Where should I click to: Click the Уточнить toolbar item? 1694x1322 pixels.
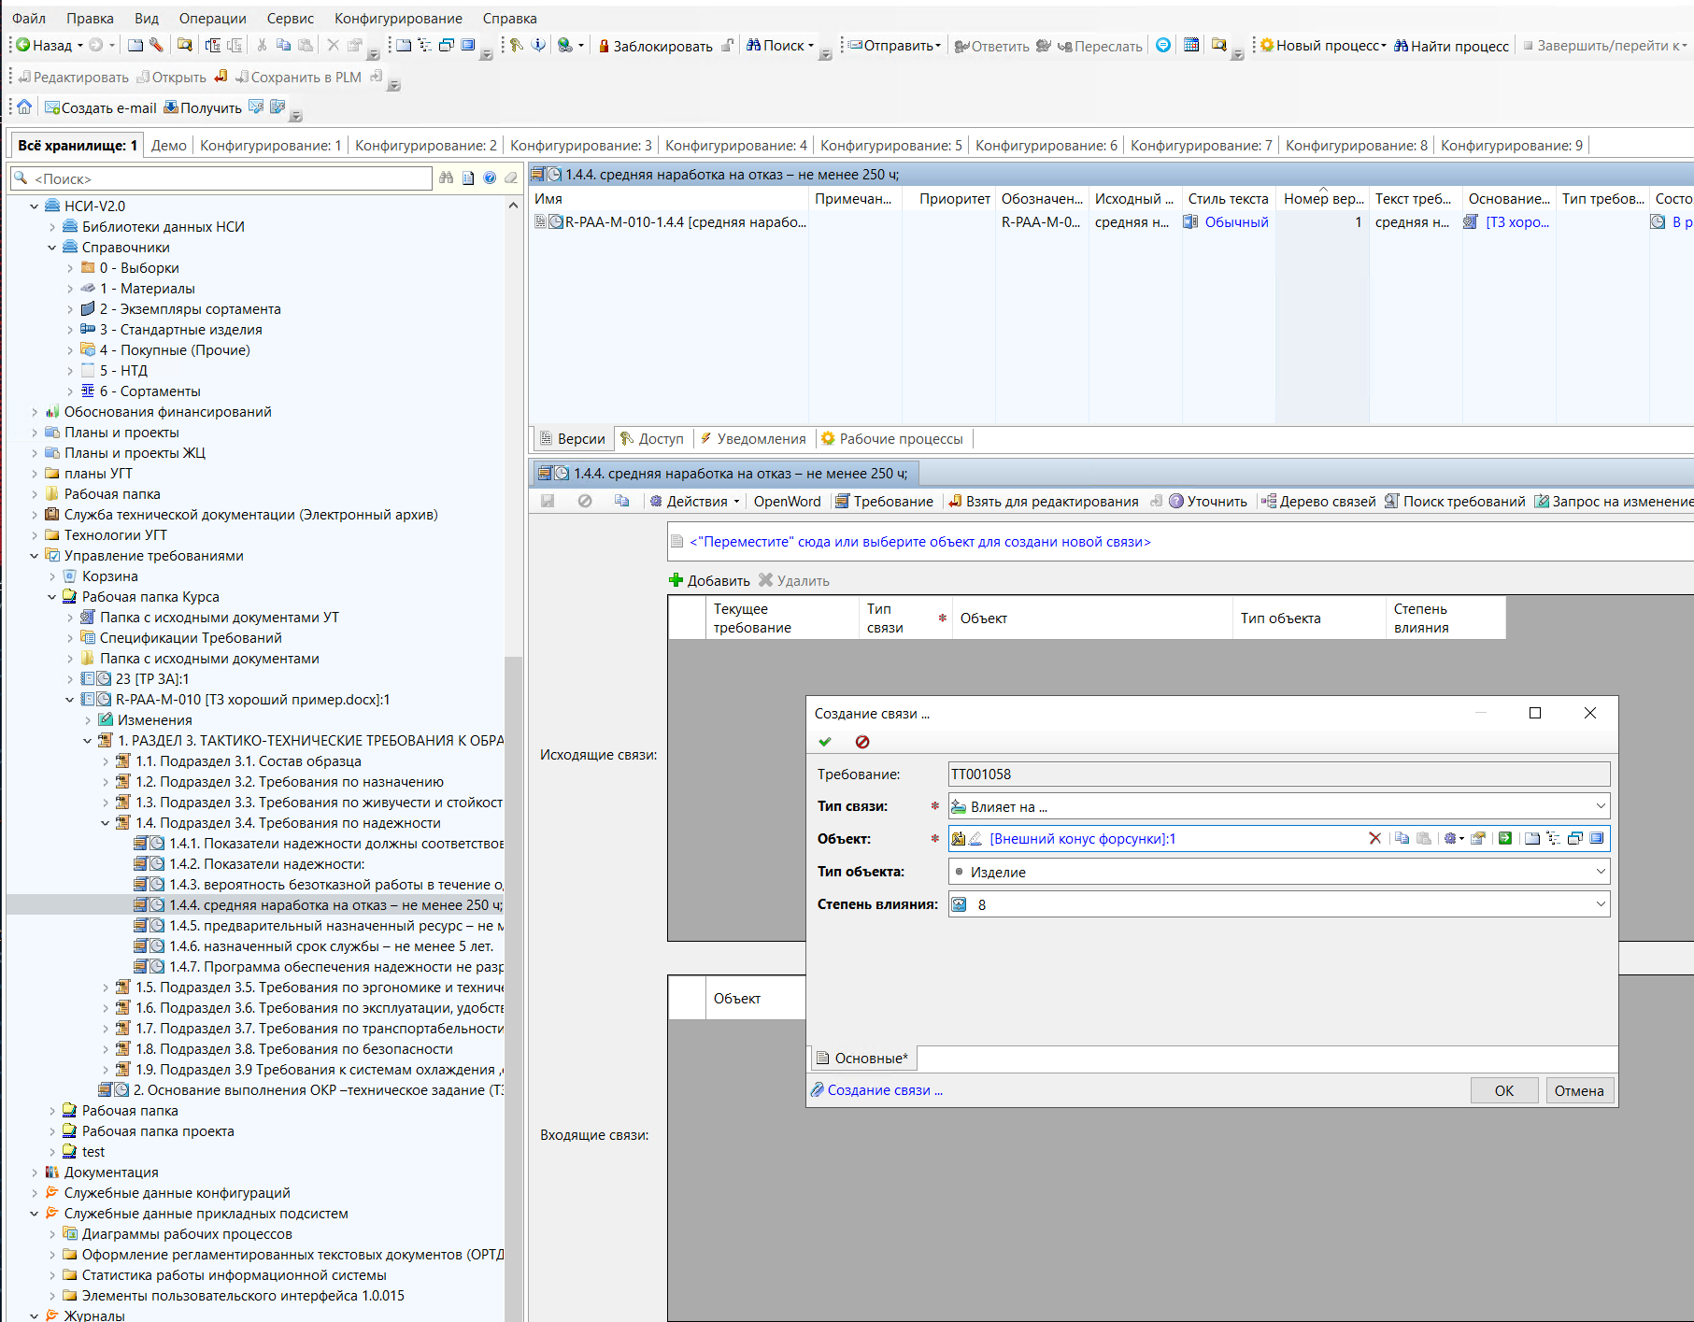pos(1207,502)
